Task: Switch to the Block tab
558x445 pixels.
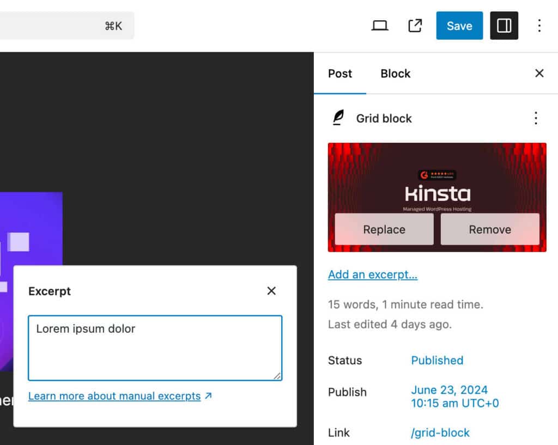Action: [x=395, y=74]
